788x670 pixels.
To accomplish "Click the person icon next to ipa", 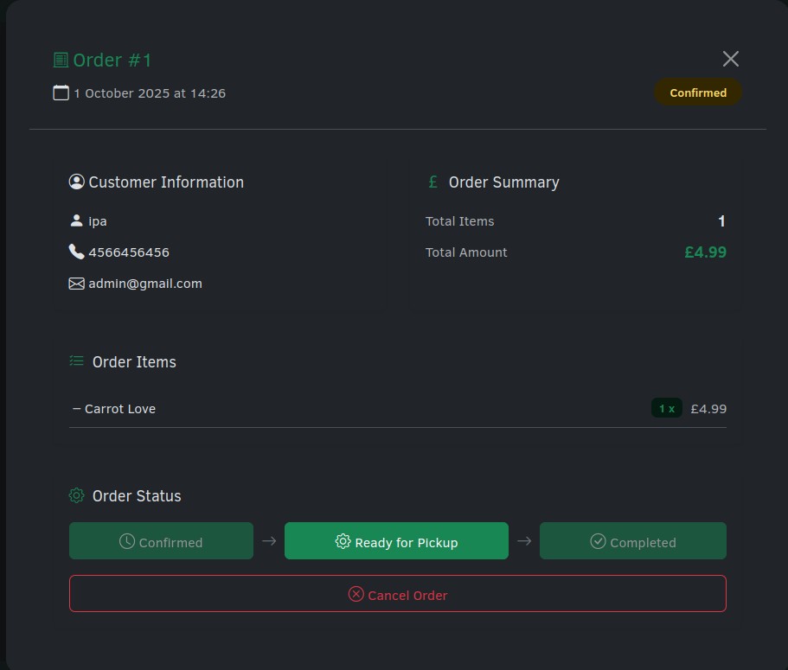I will (x=76, y=220).
